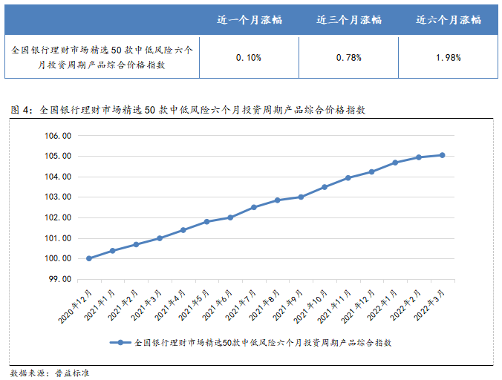Viewport: 502px width, 380px height.
Task: Click the 2022年3月 data point on the line
Action: point(442,155)
